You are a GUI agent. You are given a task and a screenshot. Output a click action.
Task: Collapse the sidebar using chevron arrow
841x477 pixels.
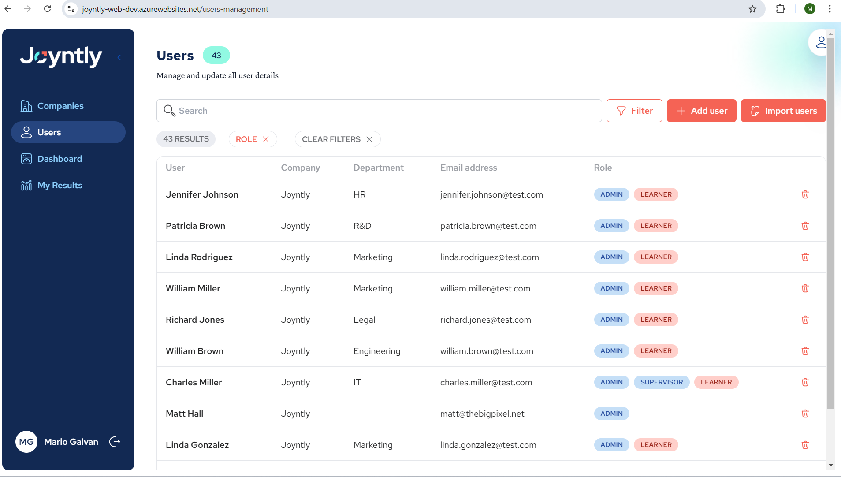(119, 57)
